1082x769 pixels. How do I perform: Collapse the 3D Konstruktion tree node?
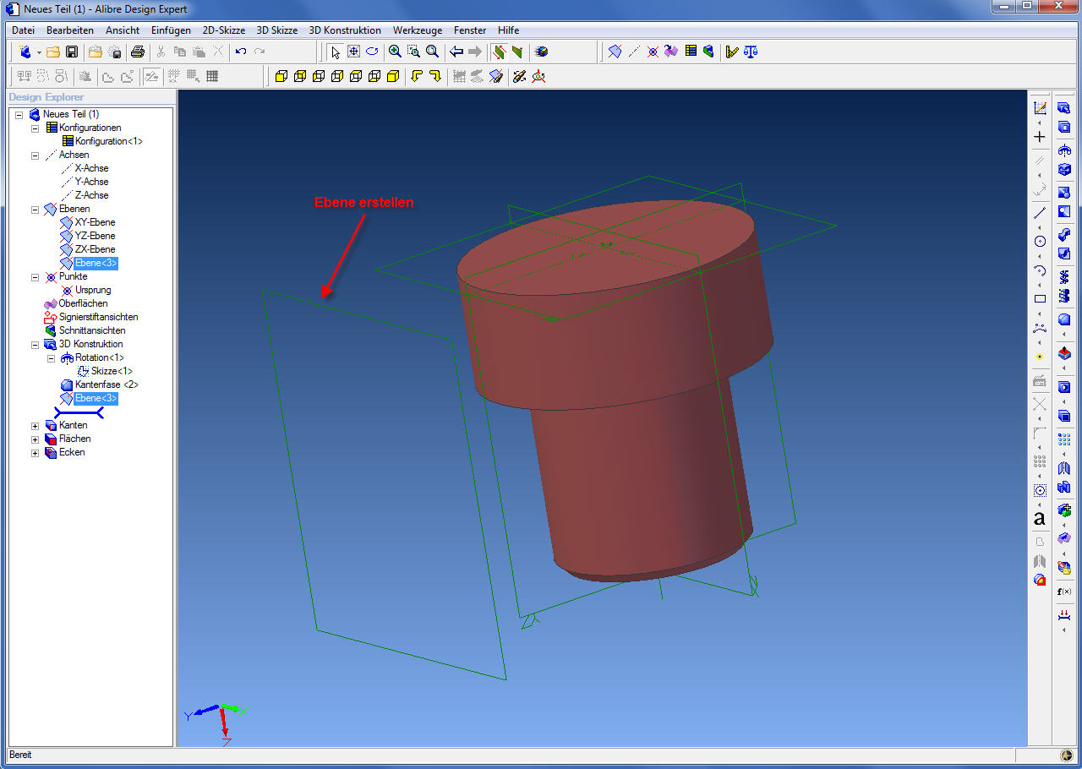click(35, 344)
